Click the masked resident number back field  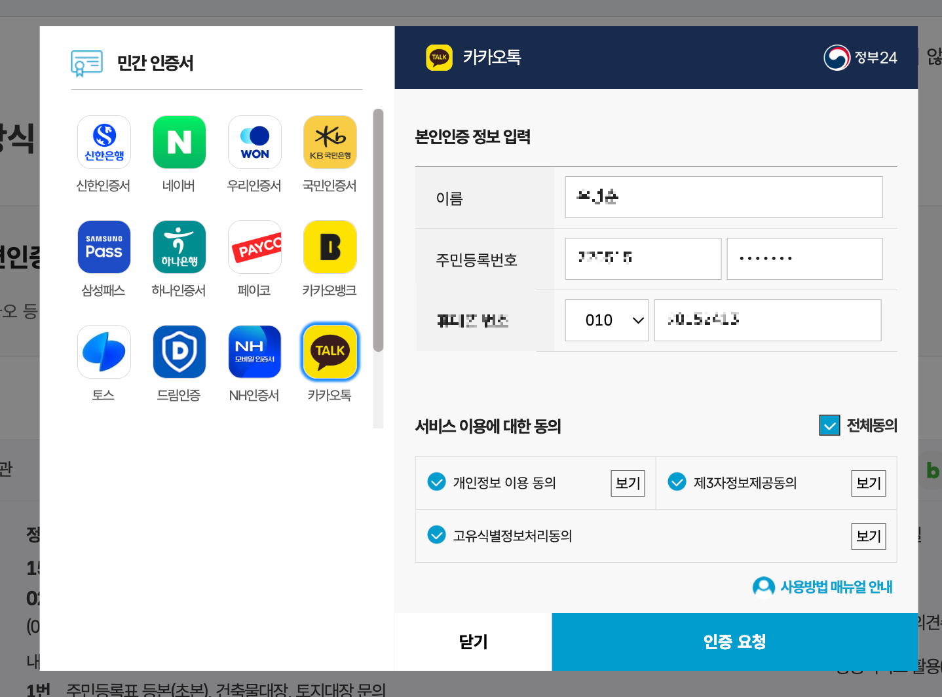tap(804, 259)
